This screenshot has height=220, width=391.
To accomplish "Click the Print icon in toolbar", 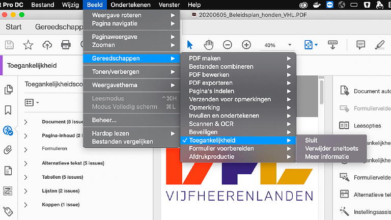I will point(66,45).
